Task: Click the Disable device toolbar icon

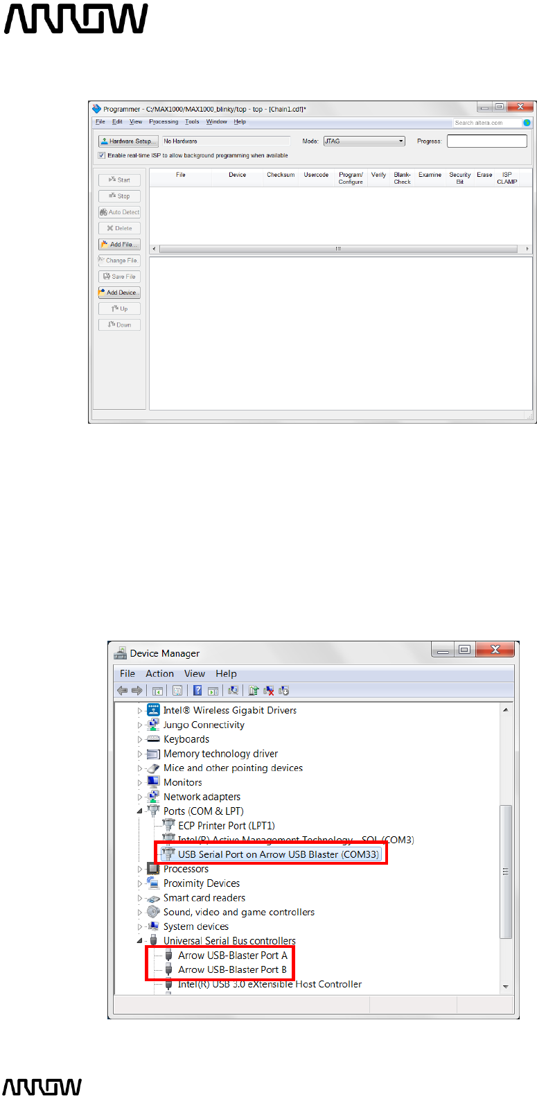Action: (x=283, y=691)
